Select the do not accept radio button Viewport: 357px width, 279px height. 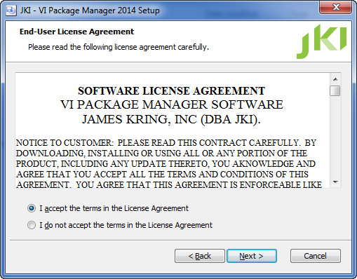tap(32, 225)
